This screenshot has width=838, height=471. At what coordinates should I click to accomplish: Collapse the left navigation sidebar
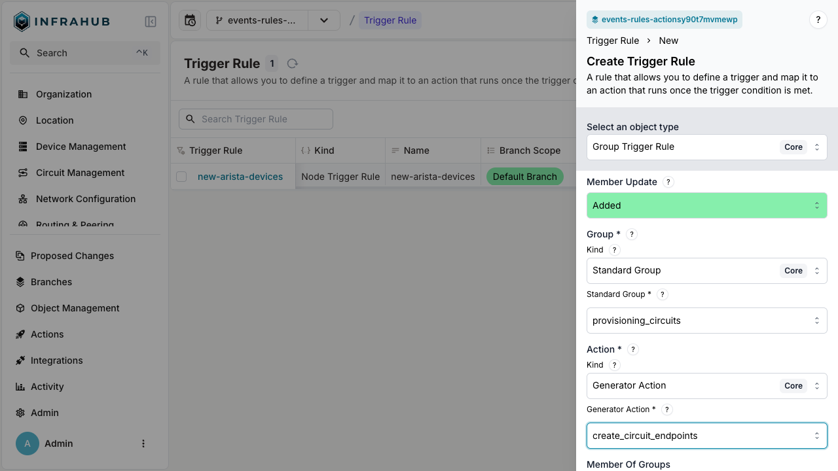[151, 22]
